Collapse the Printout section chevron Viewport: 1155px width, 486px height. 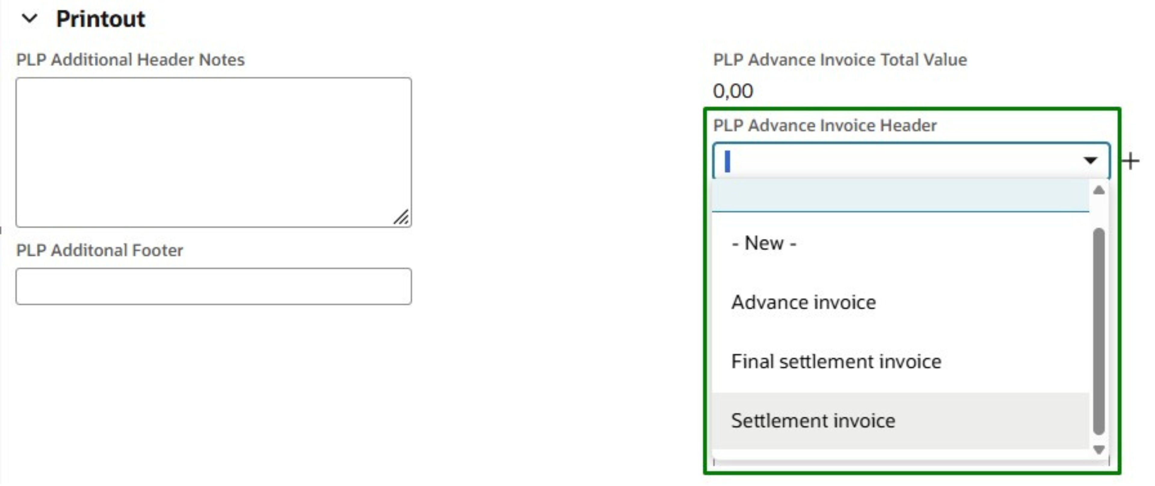coord(29,18)
